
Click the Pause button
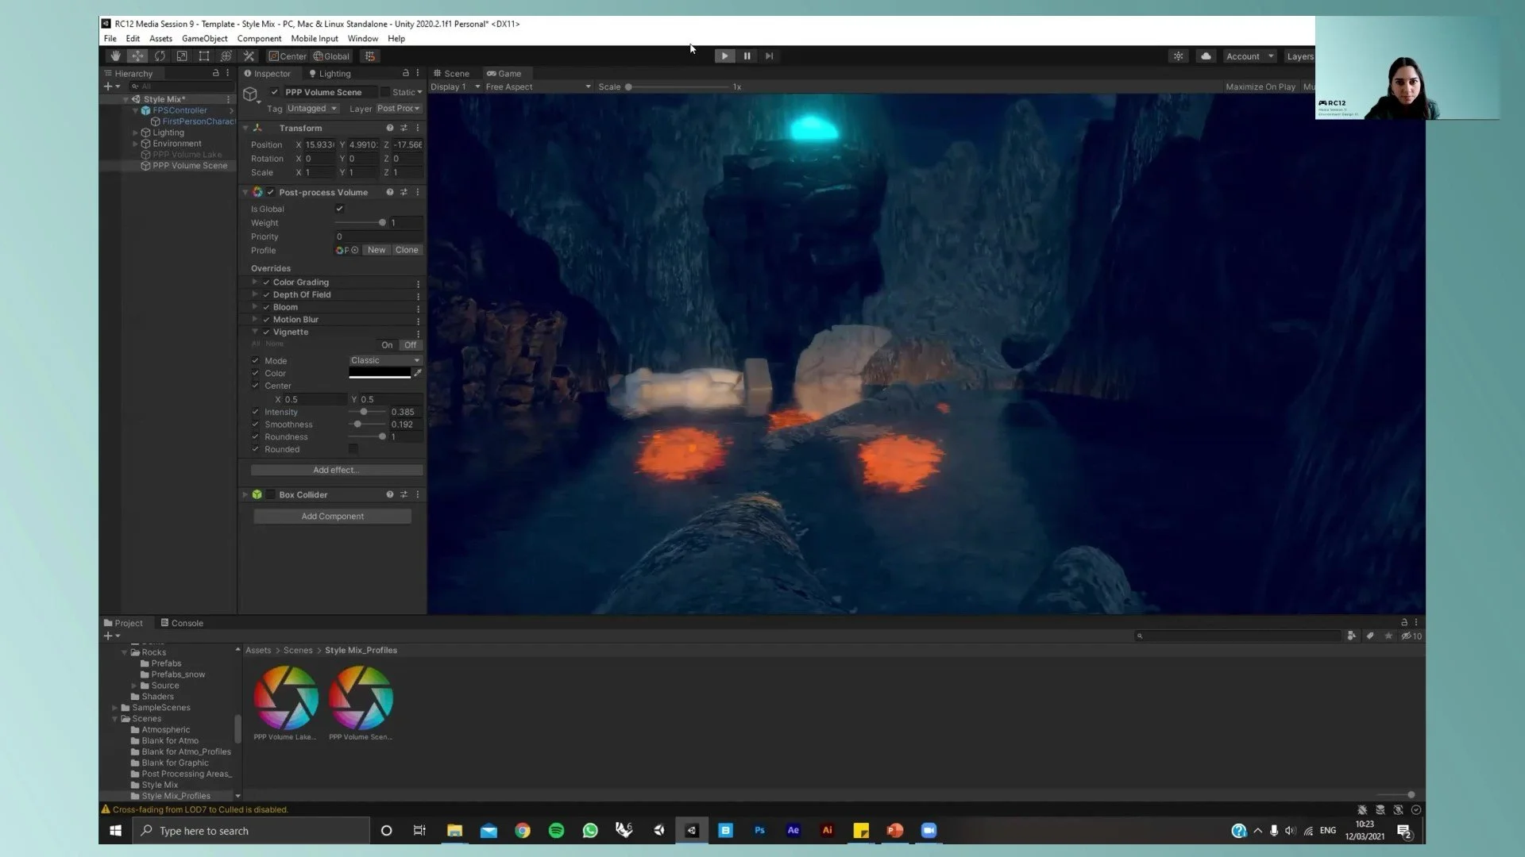pos(747,56)
